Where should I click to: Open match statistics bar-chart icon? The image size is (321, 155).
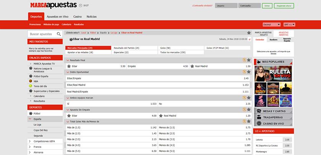click(x=249, y=39)
